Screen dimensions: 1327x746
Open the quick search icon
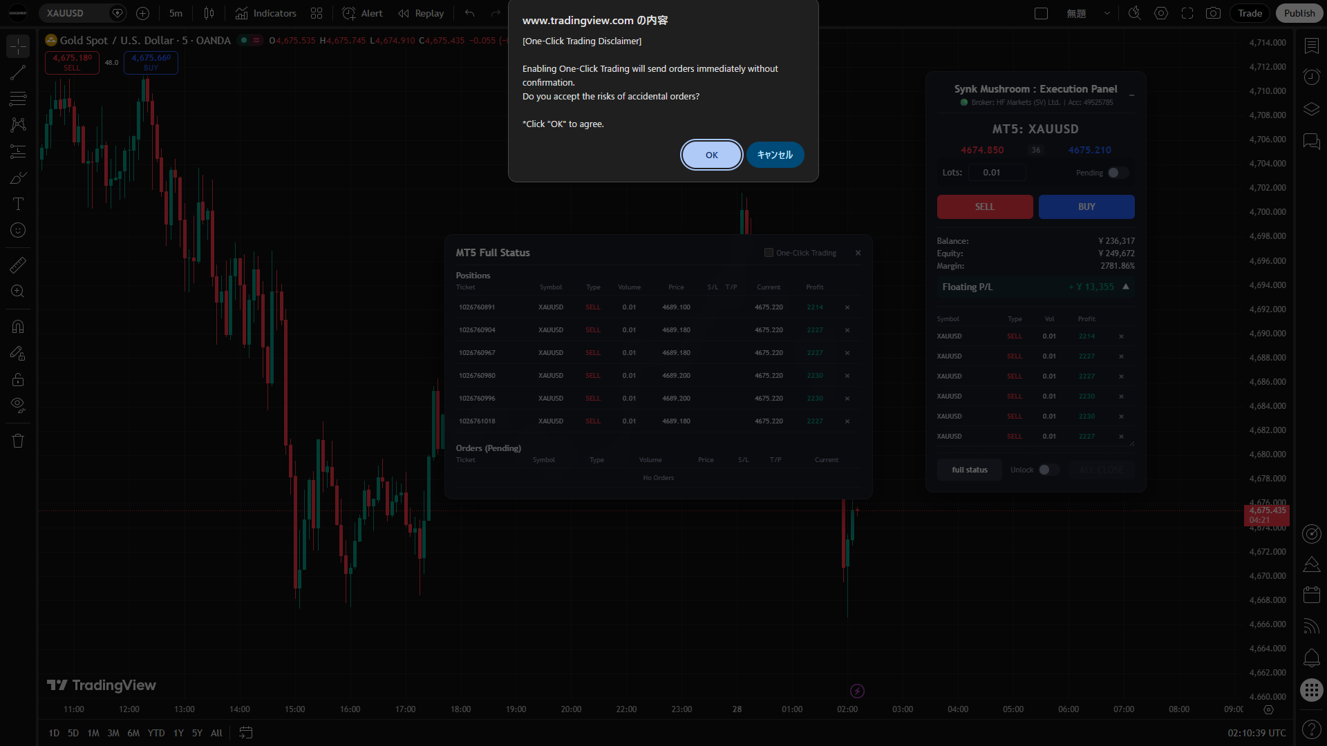click(1134, 13)
